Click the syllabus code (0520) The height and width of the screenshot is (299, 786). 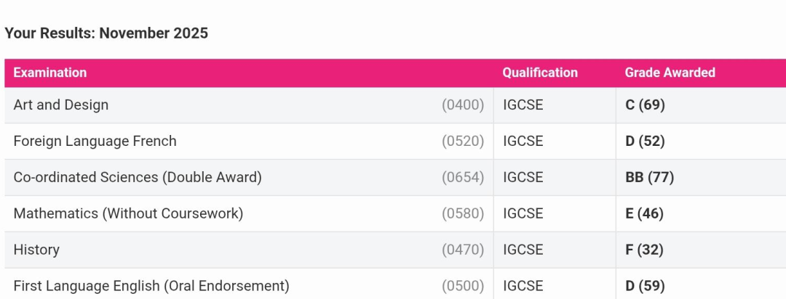point(463,141)
